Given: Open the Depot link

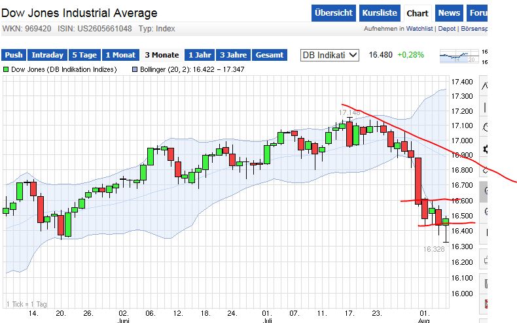Looking at the screenshot, I should click(x=447, y=29).
